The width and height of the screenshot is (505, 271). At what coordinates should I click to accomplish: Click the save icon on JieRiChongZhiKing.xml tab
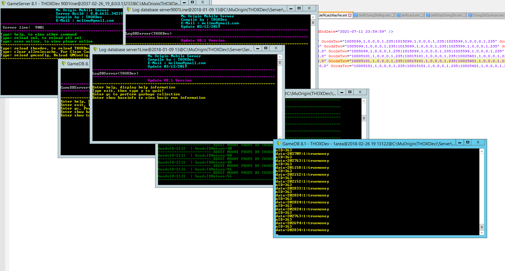(x=356, y=15)
